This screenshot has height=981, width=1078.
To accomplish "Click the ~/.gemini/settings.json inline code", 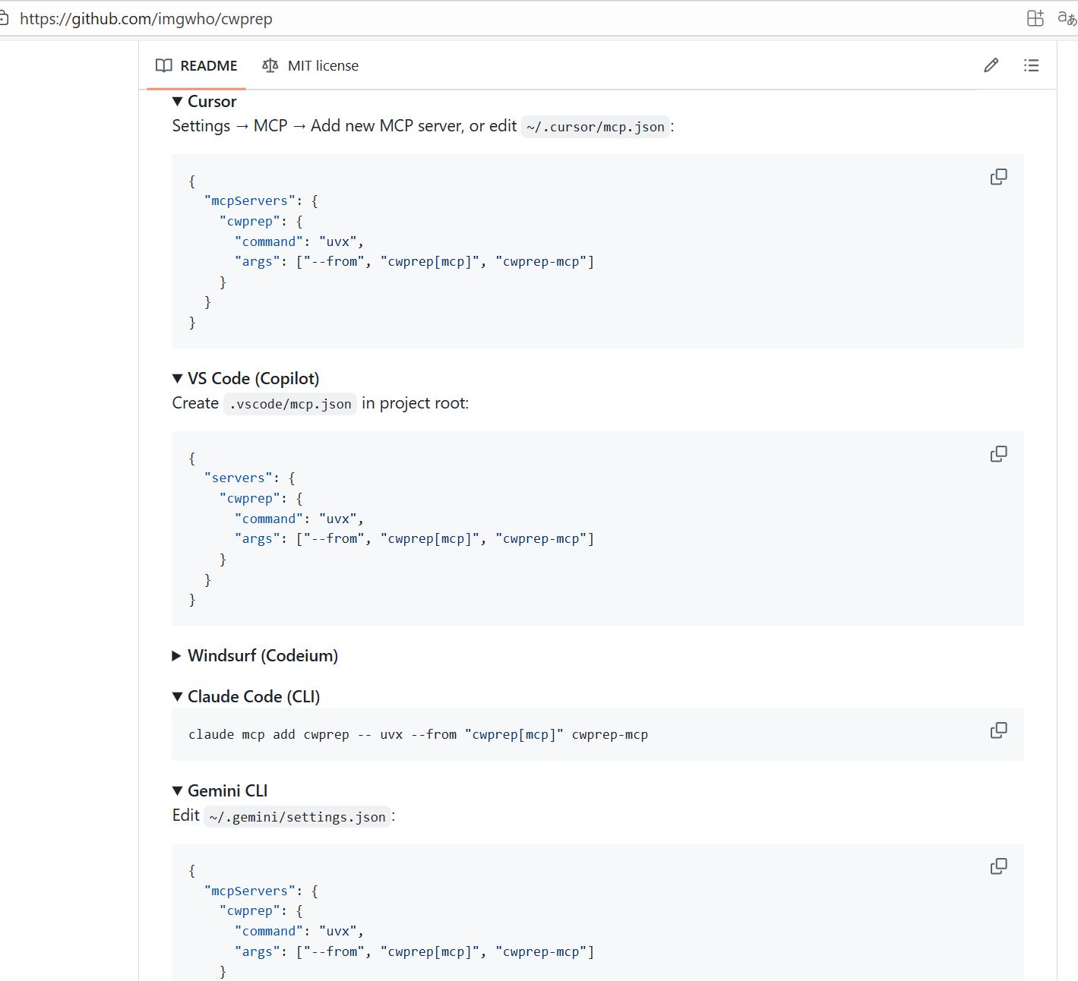I will pos(297,817).
